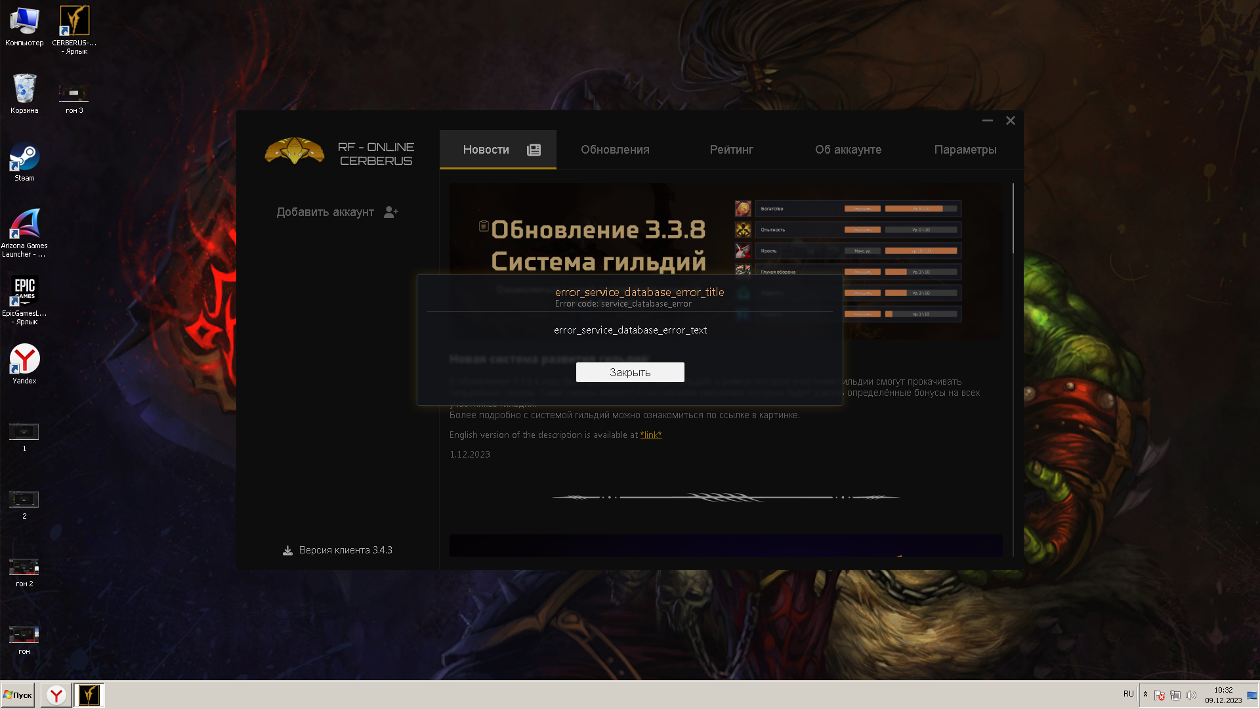Screen dimensions: 1260x709
Task: Expand hidden tray icons arrow
Action: point(1146,695)
